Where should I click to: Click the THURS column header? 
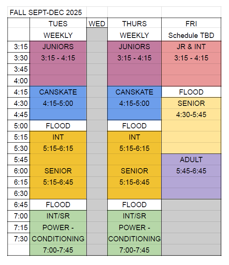[134, 24]
